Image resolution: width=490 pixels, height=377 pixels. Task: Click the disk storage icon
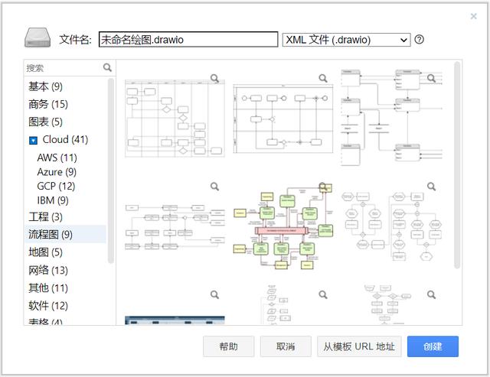click(x=37, y=38)
